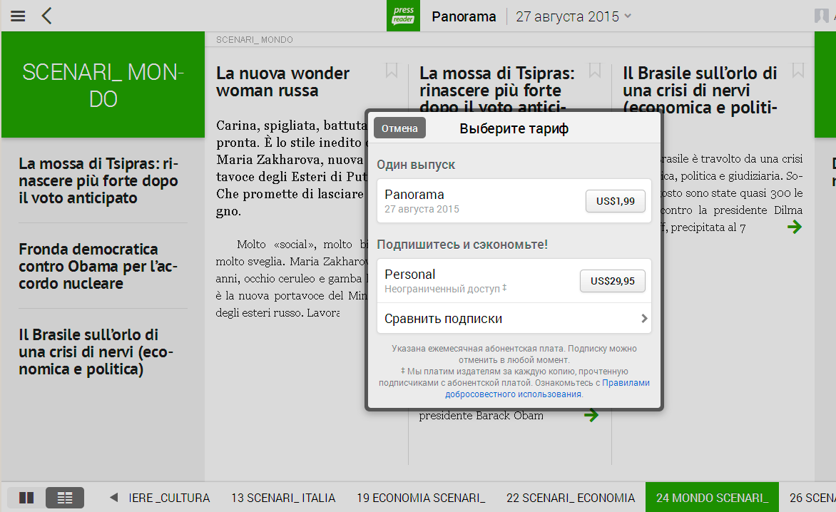Select the 13 SCENARI_ ITALIA section tab

pyautogui.click(x=282, y=498)
